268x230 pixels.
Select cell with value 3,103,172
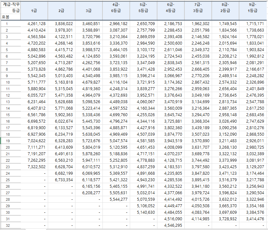coord(143,49)
